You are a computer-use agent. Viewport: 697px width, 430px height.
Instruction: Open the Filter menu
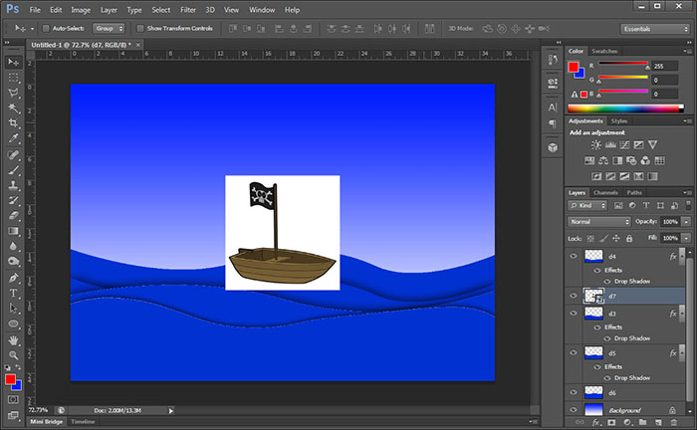(x=188, y=9)
